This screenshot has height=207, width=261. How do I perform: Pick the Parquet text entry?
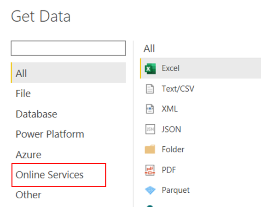tap(176, 190)
